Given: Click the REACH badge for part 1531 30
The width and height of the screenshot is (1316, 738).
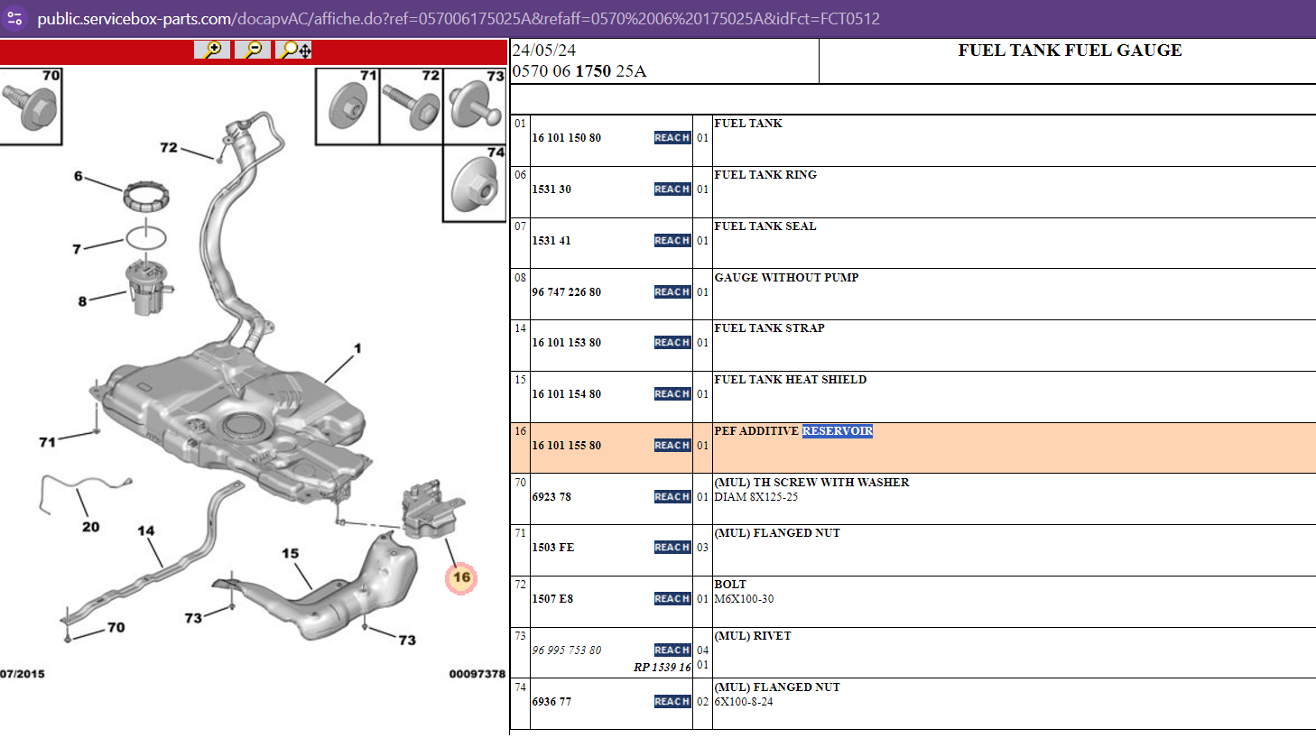Looking at the screenshot, I should pyautogui.click(x=672, y=189).
